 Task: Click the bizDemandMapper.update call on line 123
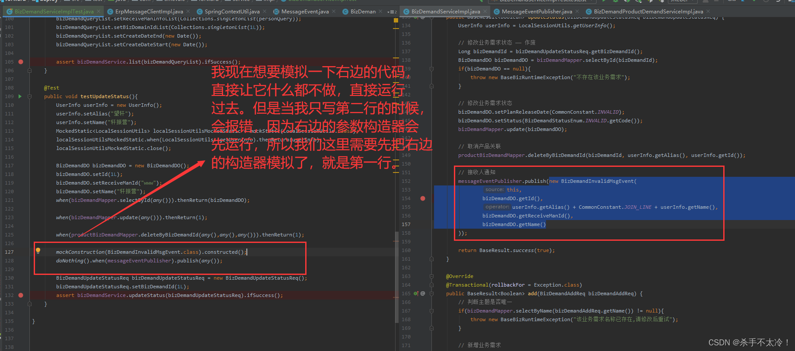click(x=131, y=217)
